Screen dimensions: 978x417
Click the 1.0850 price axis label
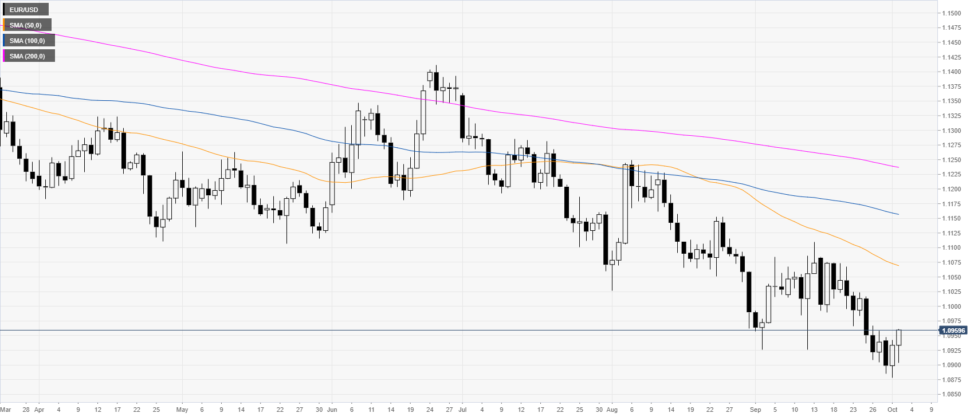pos(952,395)
